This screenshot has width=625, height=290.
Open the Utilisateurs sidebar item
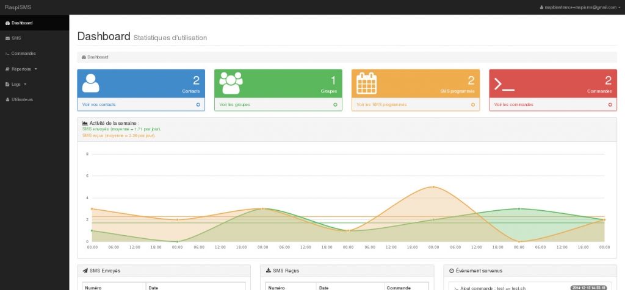point(35,99)
